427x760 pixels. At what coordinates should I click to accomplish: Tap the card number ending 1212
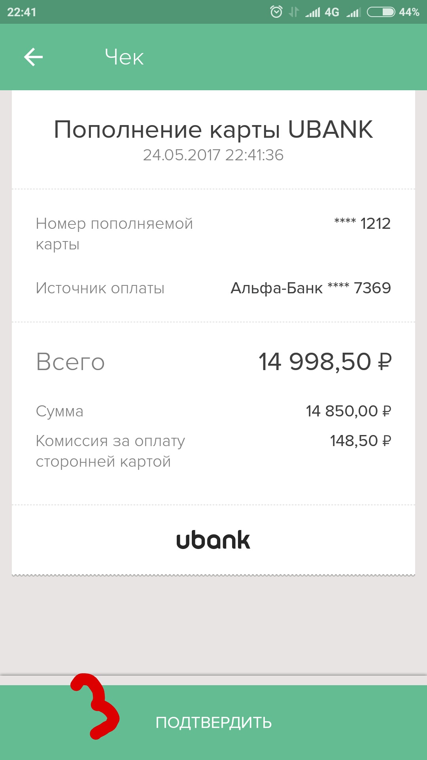tap(362, 224)
